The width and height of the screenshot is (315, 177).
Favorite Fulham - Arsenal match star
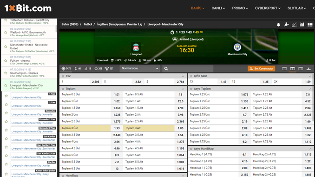6,60
